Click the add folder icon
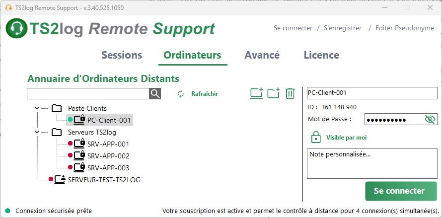The image size is (442, 218). point(273,93)
